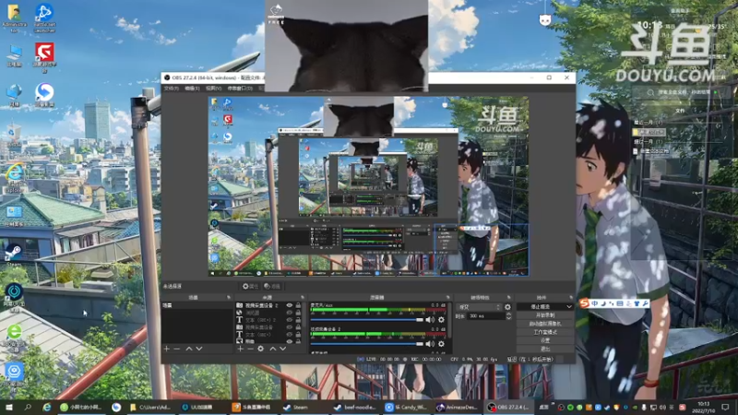The image size is (738, 415).
Task: Select the 场景 entry in the Scenes list
Action: (196, 305)
